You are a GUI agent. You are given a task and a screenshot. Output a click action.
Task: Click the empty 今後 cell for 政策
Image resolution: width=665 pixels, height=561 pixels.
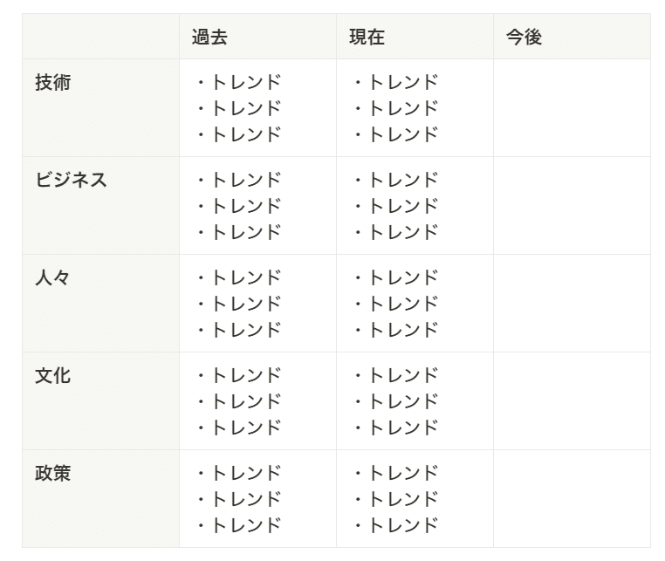click(572, 498)
